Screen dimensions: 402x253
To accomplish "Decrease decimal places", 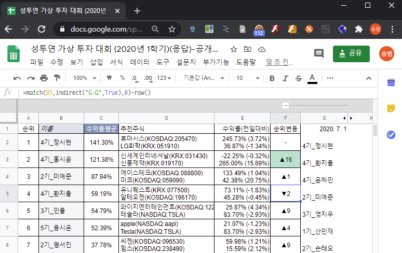I will [x=135, y=78].
